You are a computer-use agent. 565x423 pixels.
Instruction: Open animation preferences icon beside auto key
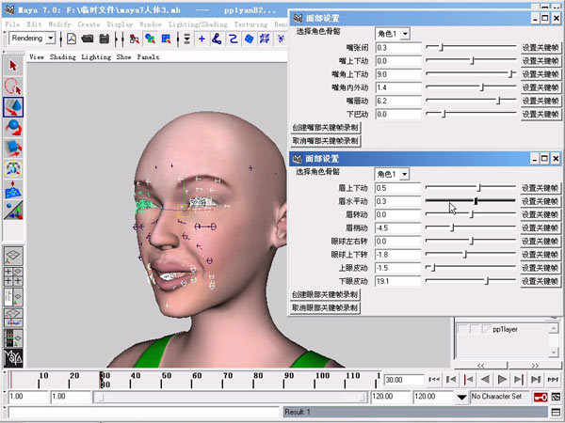coord(556,397)
